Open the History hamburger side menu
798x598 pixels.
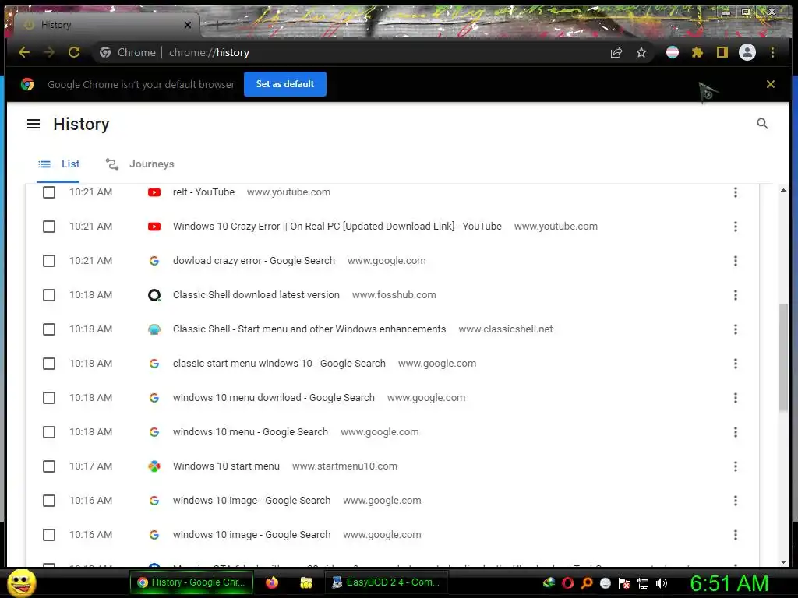pos(34,124)
